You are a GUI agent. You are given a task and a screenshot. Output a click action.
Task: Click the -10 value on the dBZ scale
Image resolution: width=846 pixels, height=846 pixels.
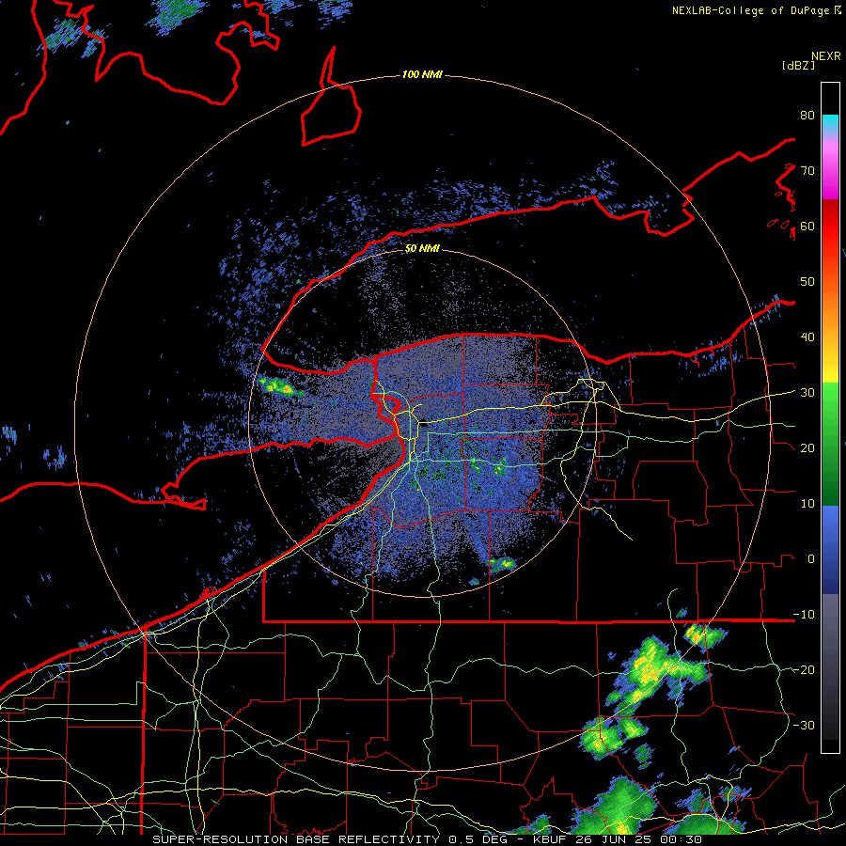click(x=804, y=615)
